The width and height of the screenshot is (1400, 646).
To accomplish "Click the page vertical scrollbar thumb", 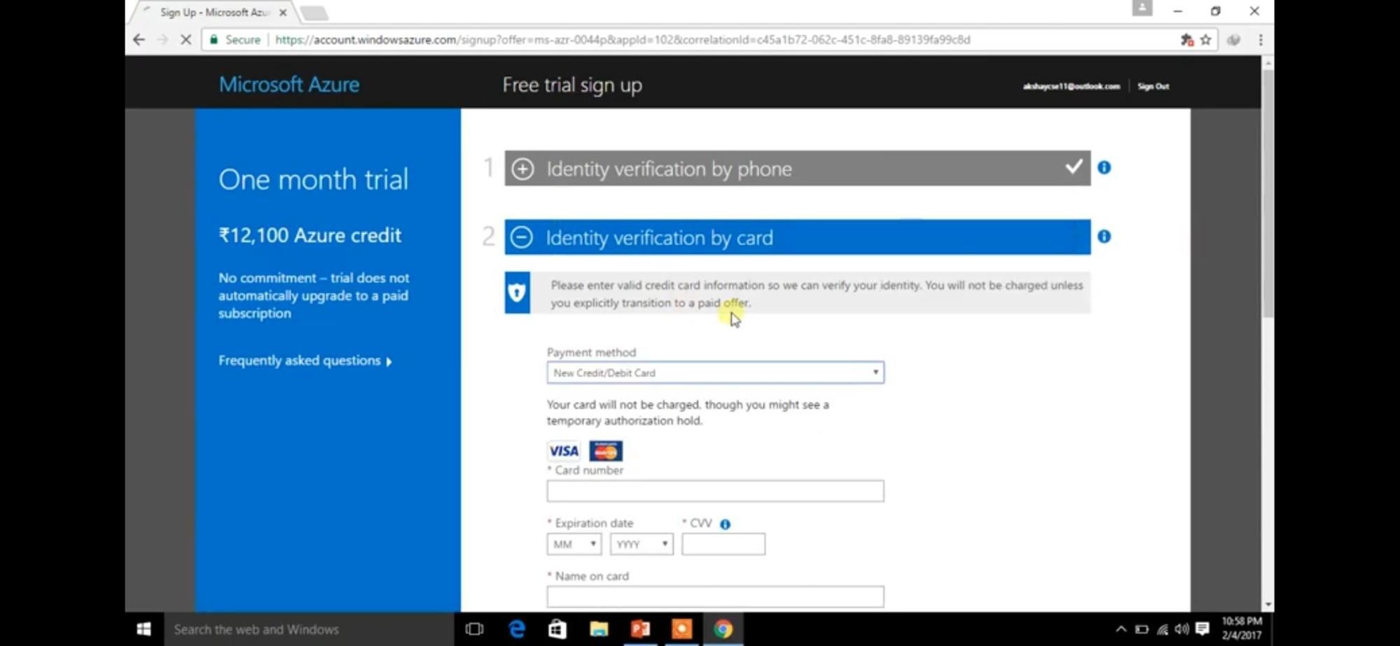I will [x=1268, y=192].
